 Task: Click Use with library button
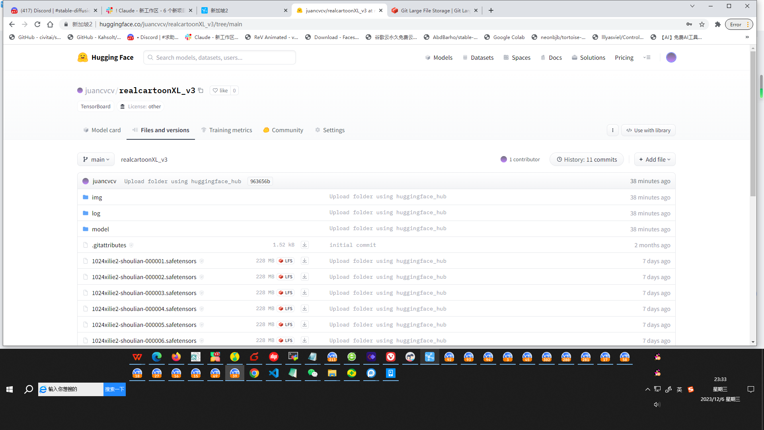[648, 130]
